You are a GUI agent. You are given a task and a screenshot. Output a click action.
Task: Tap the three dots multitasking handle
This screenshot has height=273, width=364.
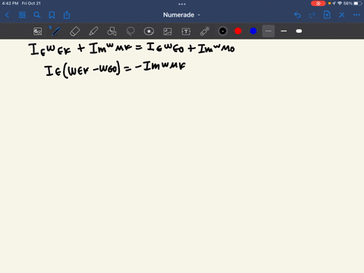[x=182, y=4]
